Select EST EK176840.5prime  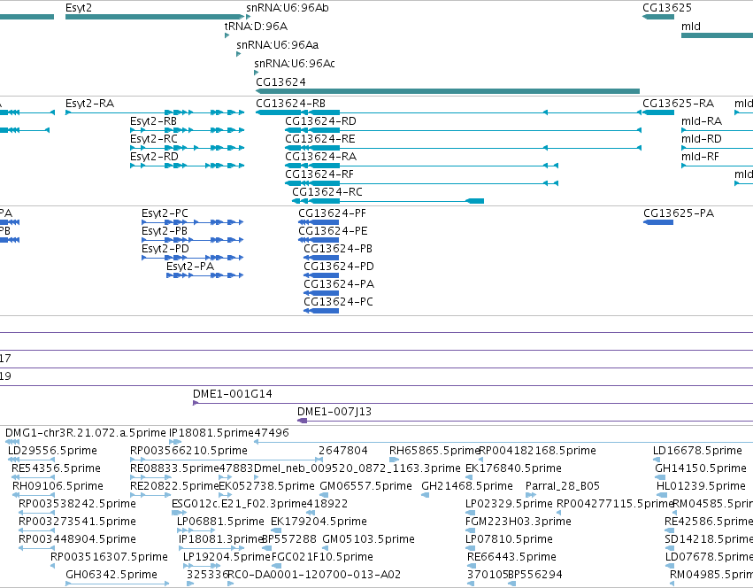(513, 468)
